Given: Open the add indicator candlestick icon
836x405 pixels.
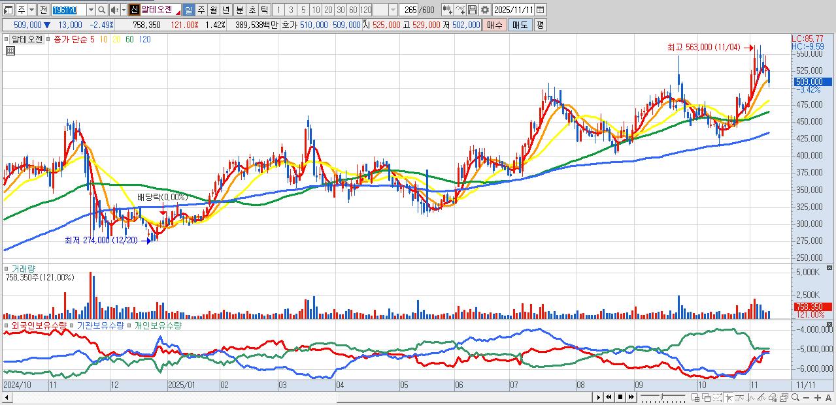Looking at the screenshot, I should pyautogui.click(x=446, y=10).
